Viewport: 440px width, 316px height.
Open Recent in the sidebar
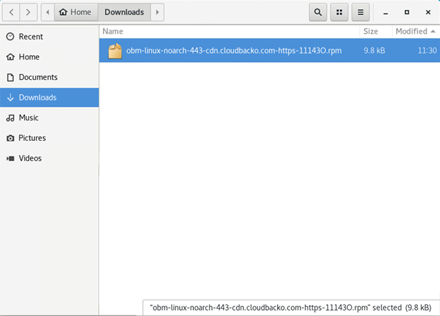(49, 37)
